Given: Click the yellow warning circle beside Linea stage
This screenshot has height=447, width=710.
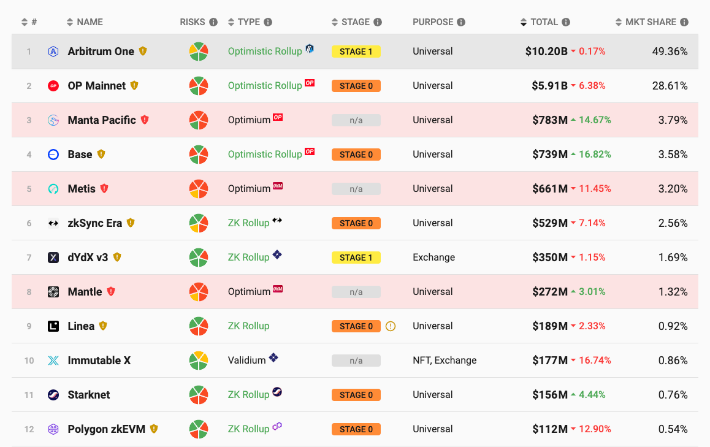Looking at the screenshot, I should click(x=391, y=326).
